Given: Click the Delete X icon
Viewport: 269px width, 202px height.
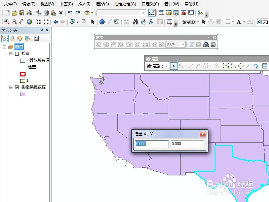Looking at the screenshot, I should pos(61,13).
